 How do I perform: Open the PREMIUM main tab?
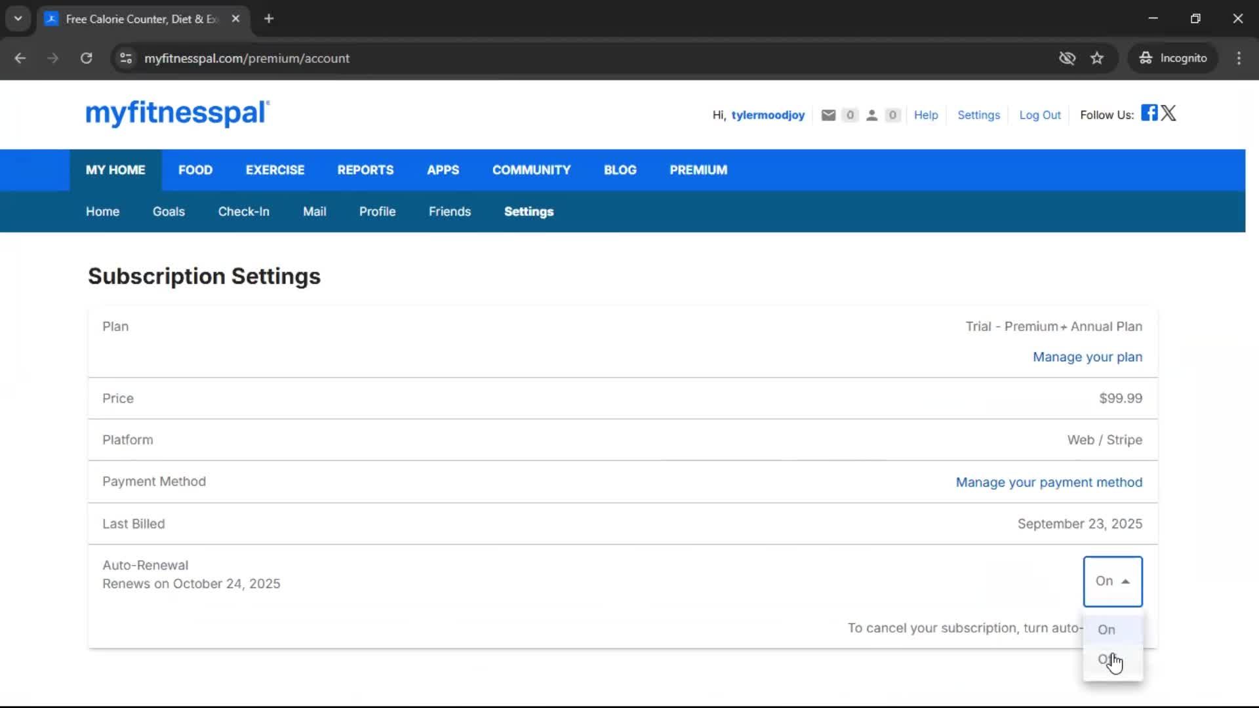tap(698, 170)
